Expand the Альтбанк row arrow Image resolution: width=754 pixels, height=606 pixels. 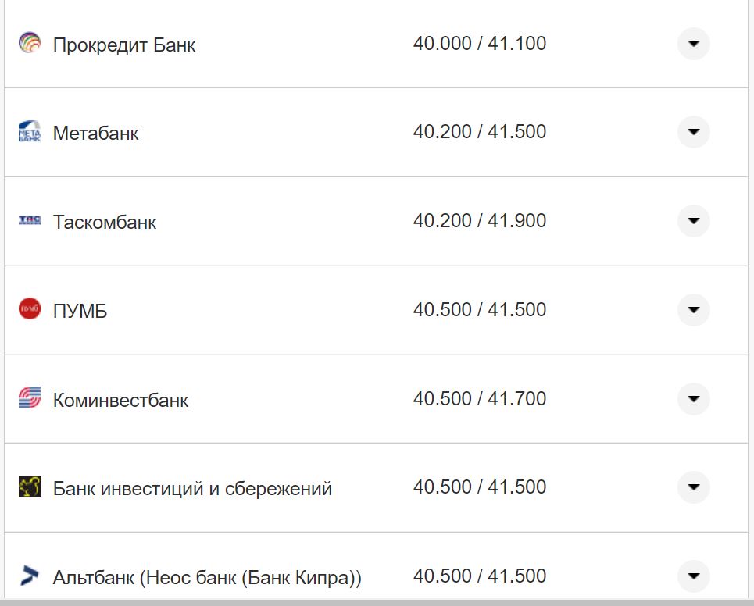point(693,576)
